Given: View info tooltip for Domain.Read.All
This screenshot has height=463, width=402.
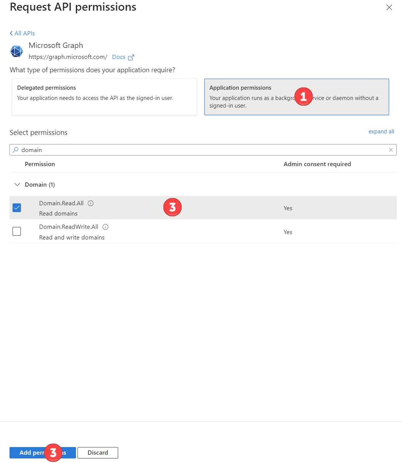Looking at the screenshot, I should point(90,203).
